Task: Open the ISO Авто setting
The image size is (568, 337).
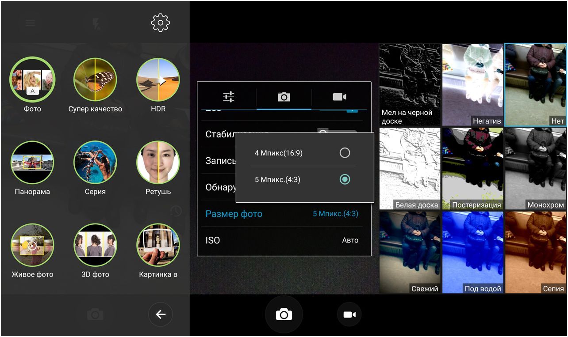Action: 283,240
